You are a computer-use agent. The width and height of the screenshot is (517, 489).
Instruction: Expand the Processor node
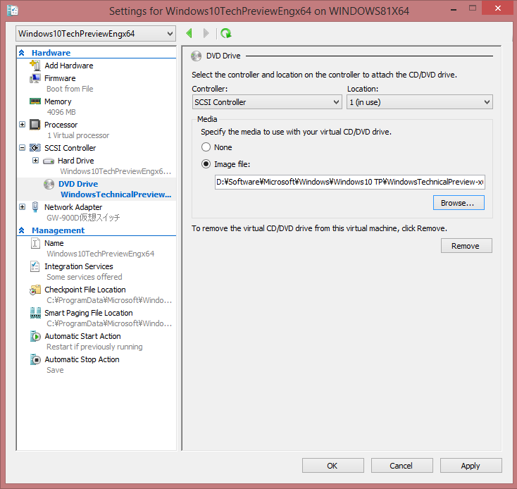click(x=22, y=125)
